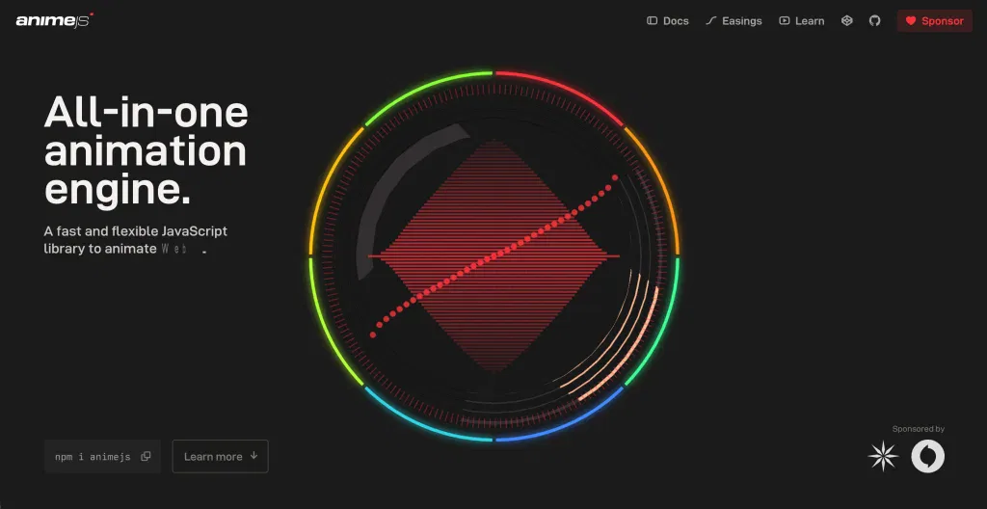Click the 'fast and flexible JavaScript' subtitle
987x509 pixels.
point(135,231)
